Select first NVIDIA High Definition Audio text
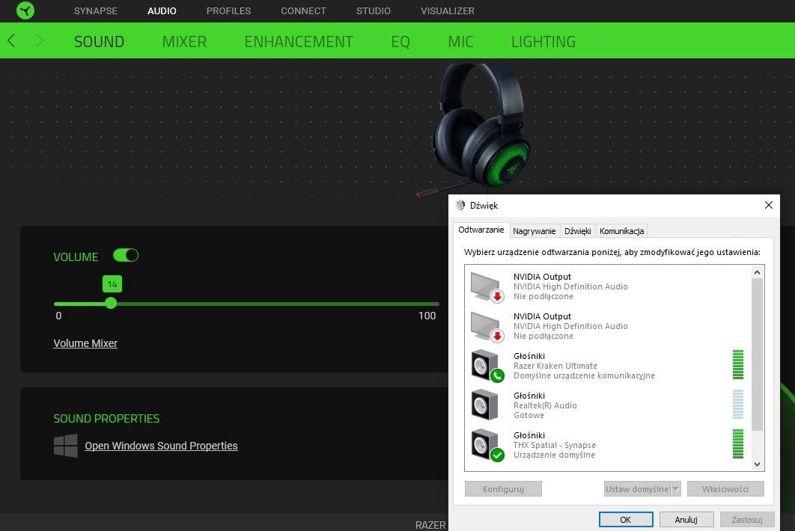The width and height of the screenshot is (795, 531). [570, 286]
